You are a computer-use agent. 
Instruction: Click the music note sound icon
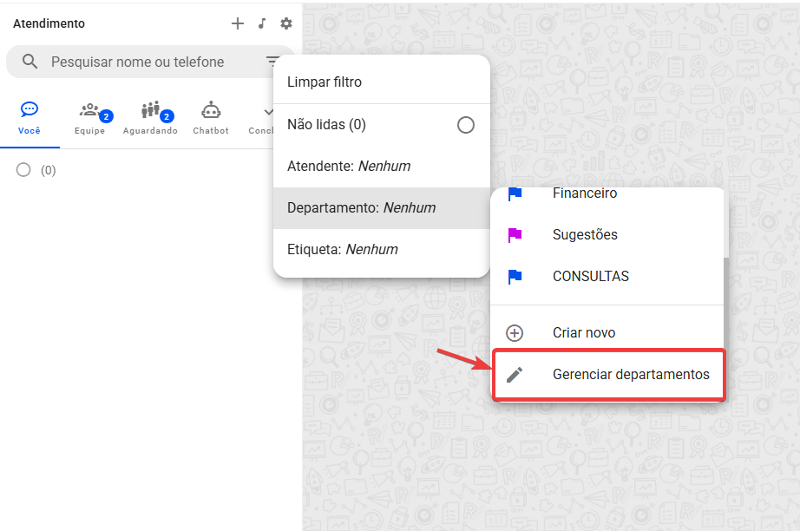click(x=262, y=23)
